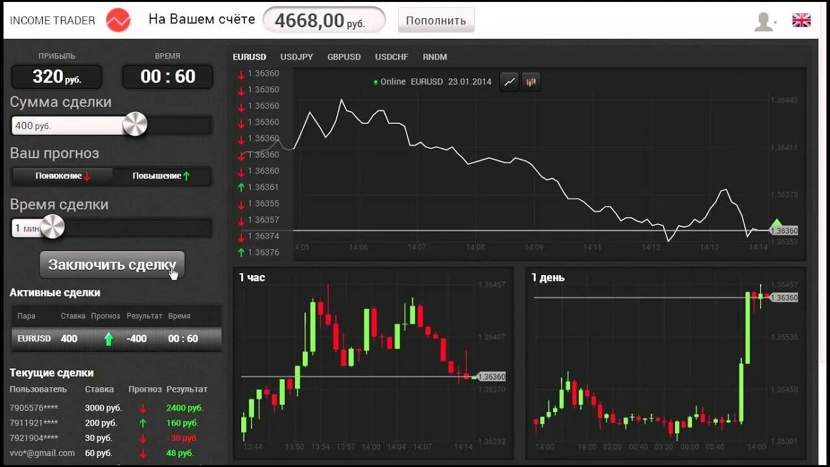Click the deal amount slider knob
Image resolution: width=830 pixels, height=467 pixels.
[135, 124]
